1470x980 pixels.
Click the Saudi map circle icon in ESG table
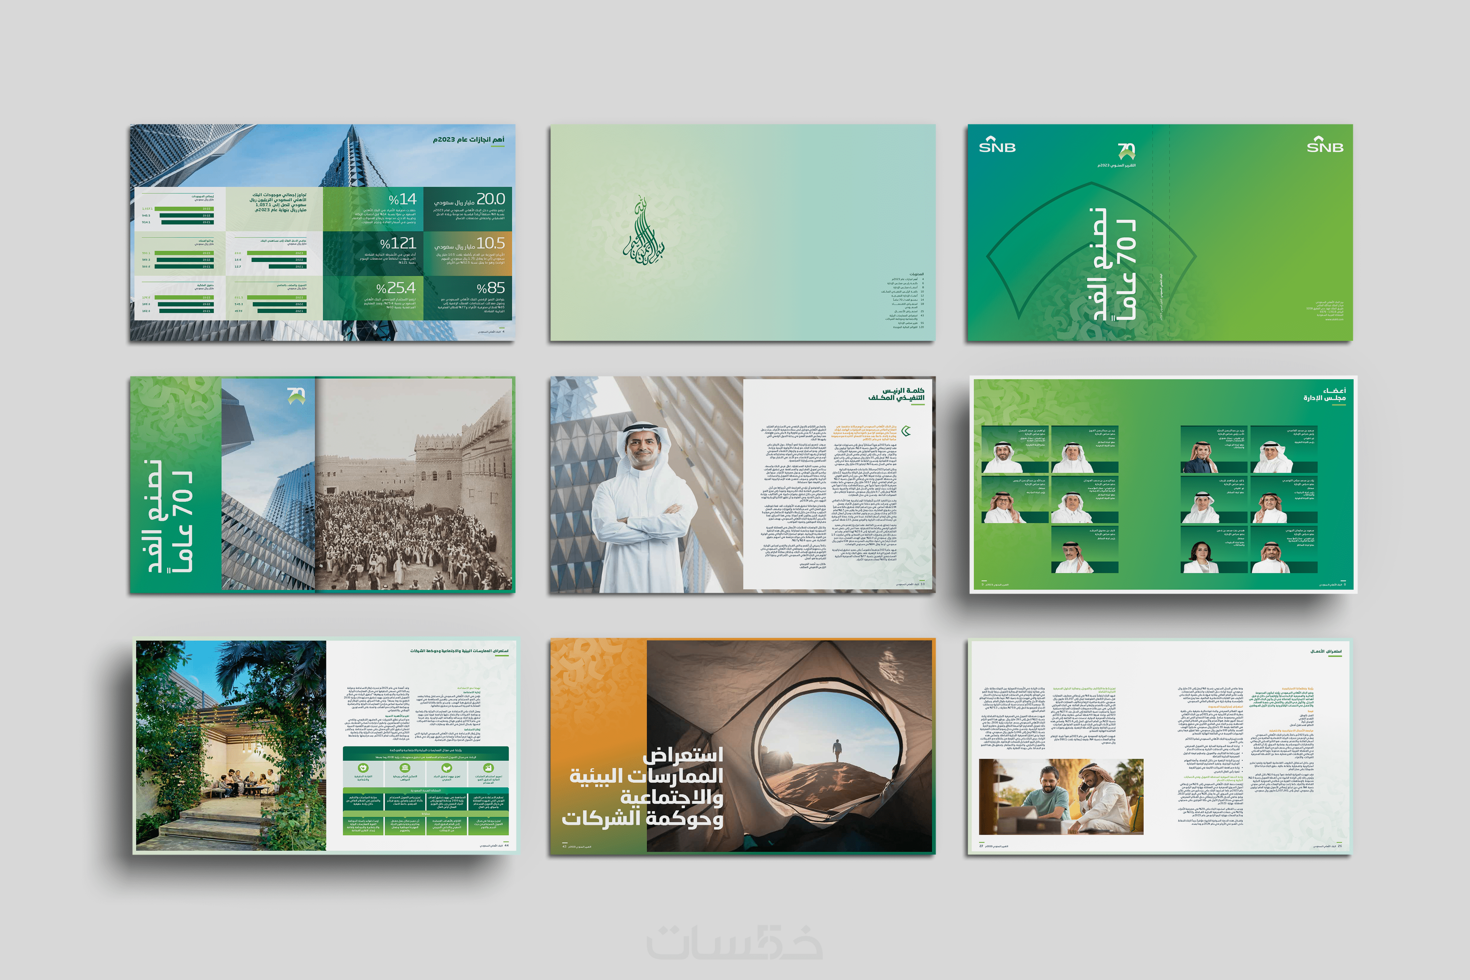point(363,768)
